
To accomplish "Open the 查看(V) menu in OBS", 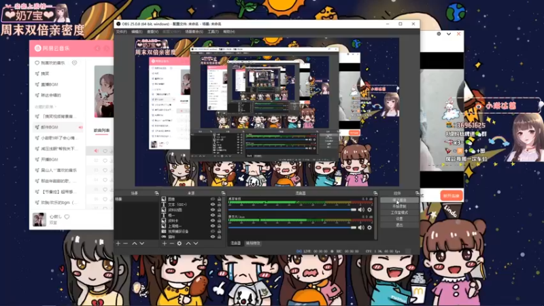I will point(152,31).
